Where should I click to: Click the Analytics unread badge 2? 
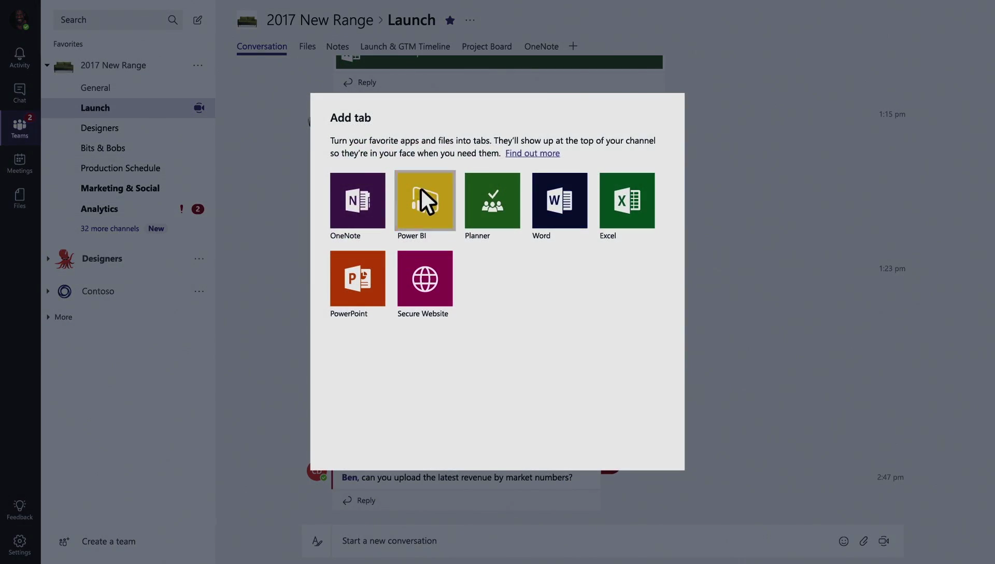pyautogui.click(x=197, y=209)
